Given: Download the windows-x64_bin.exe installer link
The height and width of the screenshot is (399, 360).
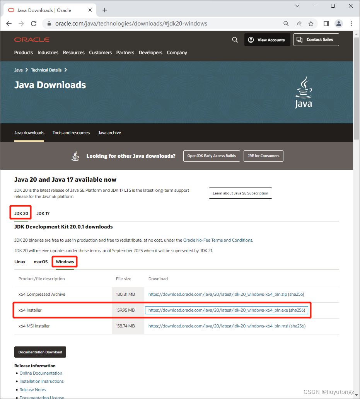Looking at the screenshot, I should coord(218,310).
